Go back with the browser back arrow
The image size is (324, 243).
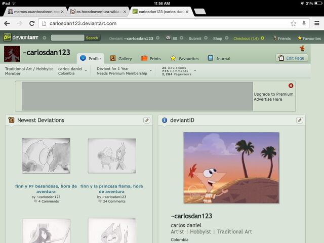point(7,23)
